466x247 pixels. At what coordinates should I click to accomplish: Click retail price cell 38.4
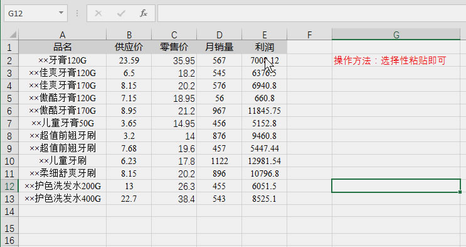coord(174,199)
